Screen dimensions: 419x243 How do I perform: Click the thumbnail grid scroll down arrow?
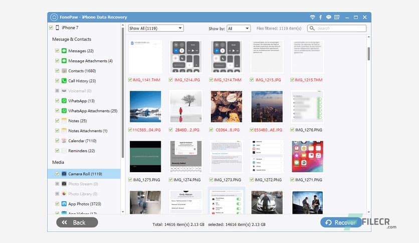coord(369,212)
